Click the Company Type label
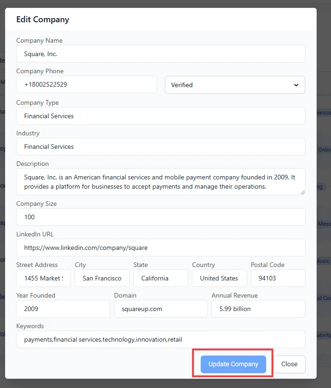The height and width of the screenshot is (388, 331). [38, 102]
